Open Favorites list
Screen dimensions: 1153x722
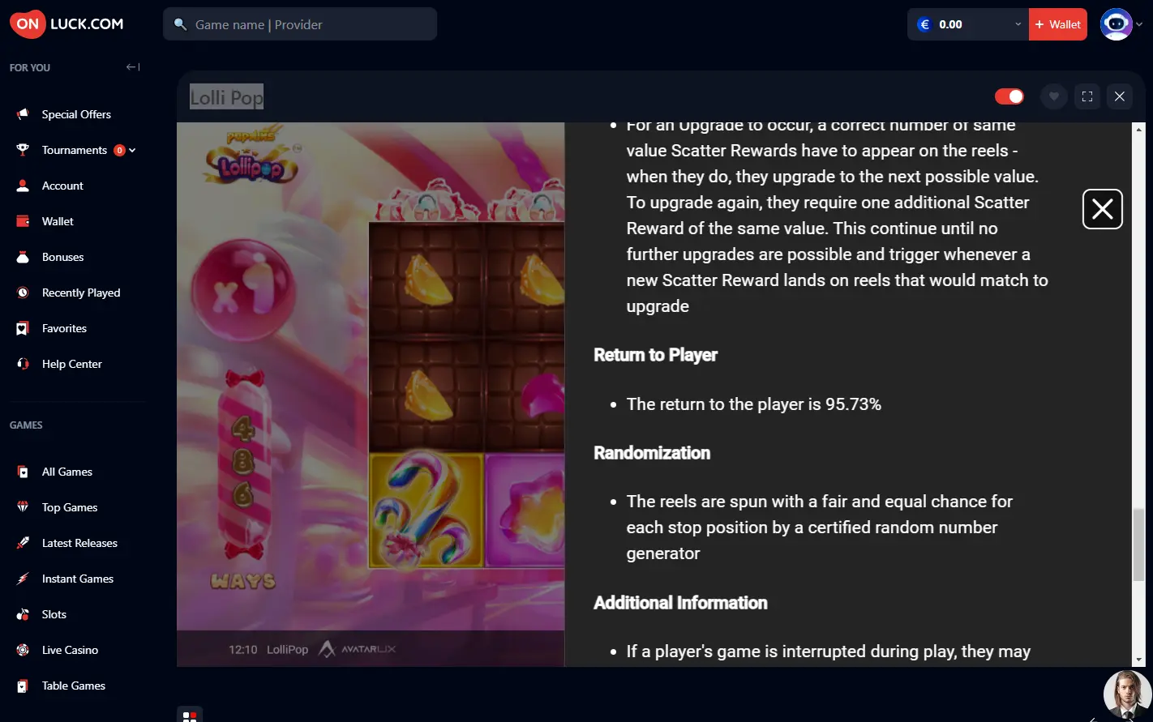(x=64, y=328)
